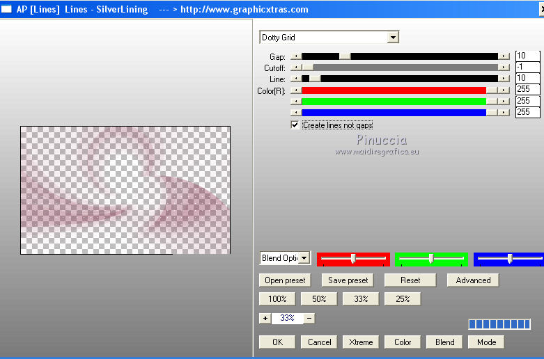544x359 pixels.
Task: Expand the Blend Options dropdown
Action: point(304,258)
